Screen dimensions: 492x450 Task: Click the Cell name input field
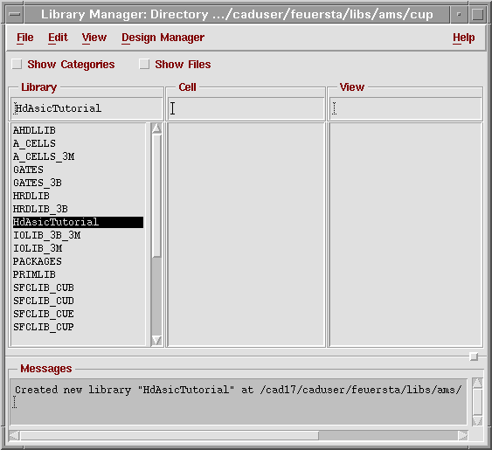pyautogui.click(x=246, y=108)
